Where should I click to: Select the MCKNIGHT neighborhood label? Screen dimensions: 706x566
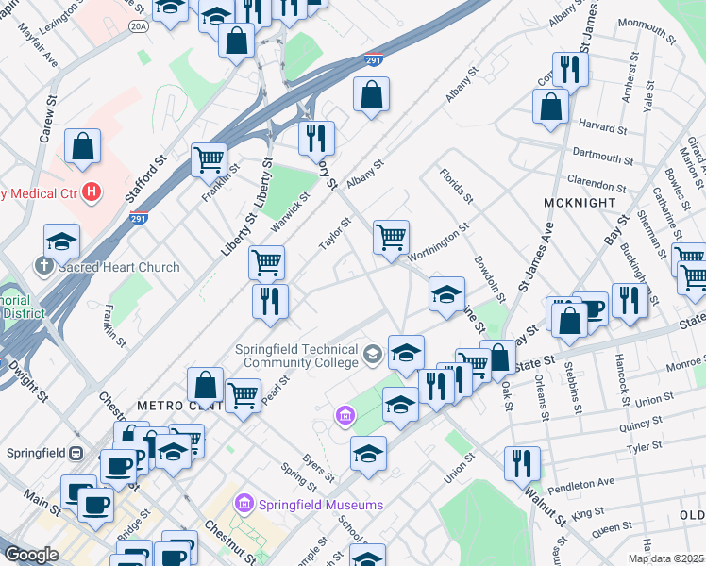click(x=580, y=203)
